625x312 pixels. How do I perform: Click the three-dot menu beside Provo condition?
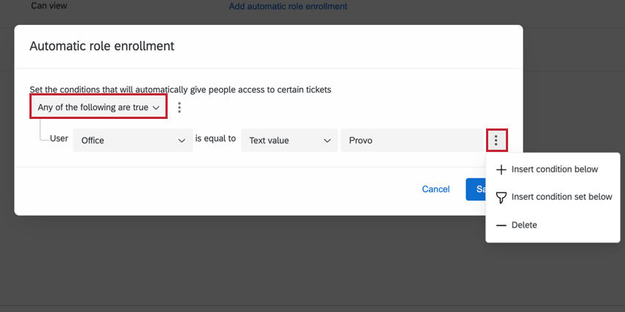[496, 140]
